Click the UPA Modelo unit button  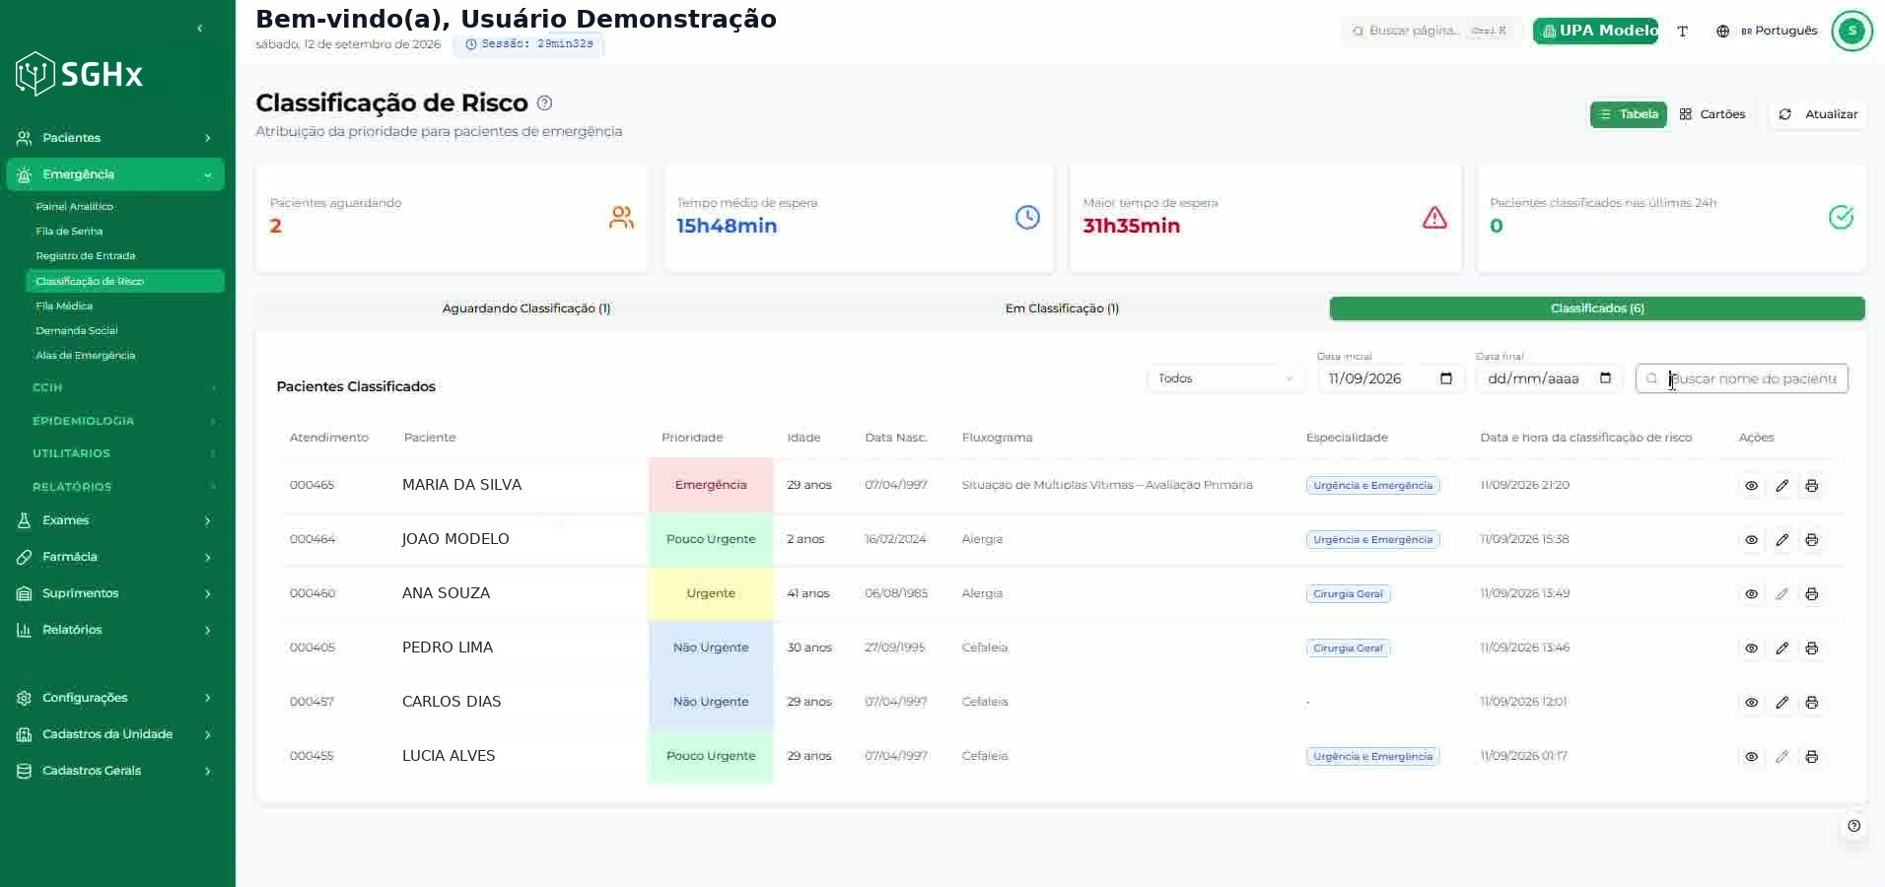coord(1595,32)
